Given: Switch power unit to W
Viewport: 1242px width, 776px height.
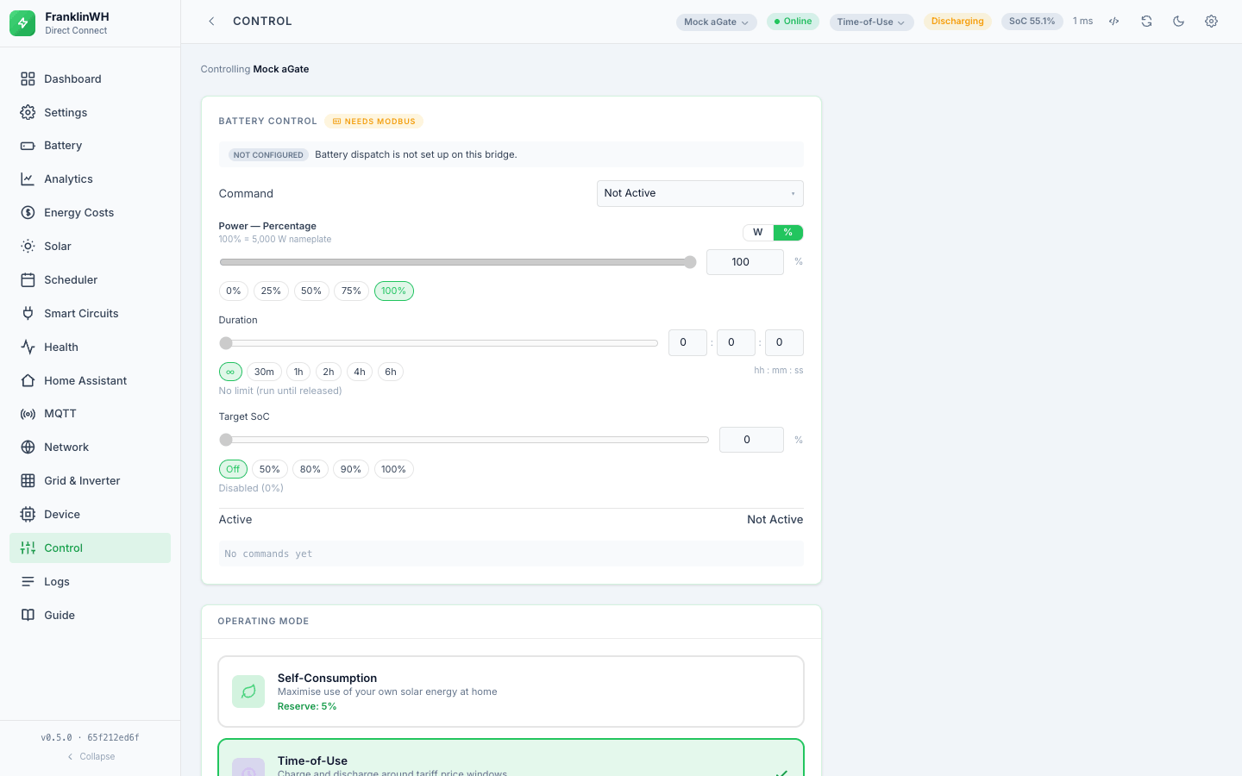Looking at the screenshot, I should (x=758, y=233).
